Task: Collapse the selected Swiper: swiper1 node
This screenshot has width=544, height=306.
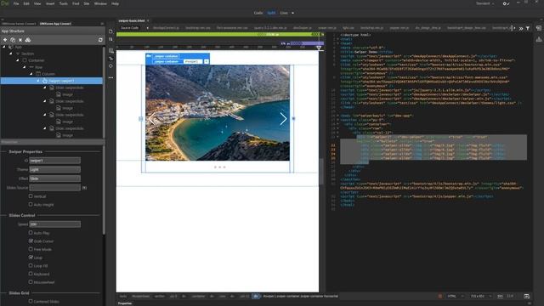Action: point(37,81)
